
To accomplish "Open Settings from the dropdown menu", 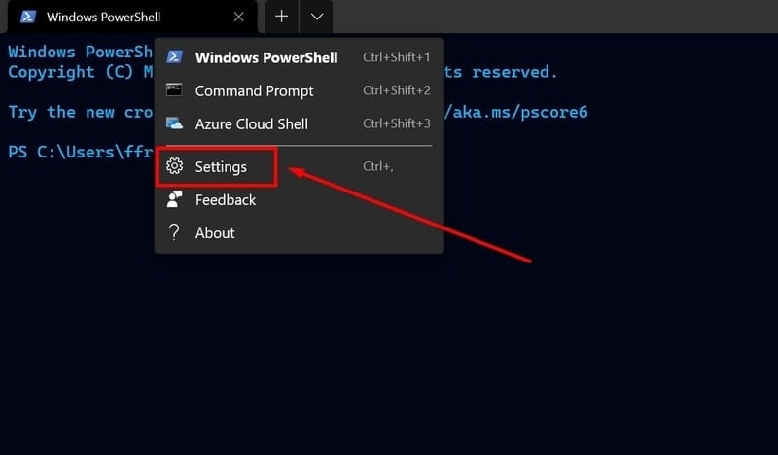I will pos(221,166).
